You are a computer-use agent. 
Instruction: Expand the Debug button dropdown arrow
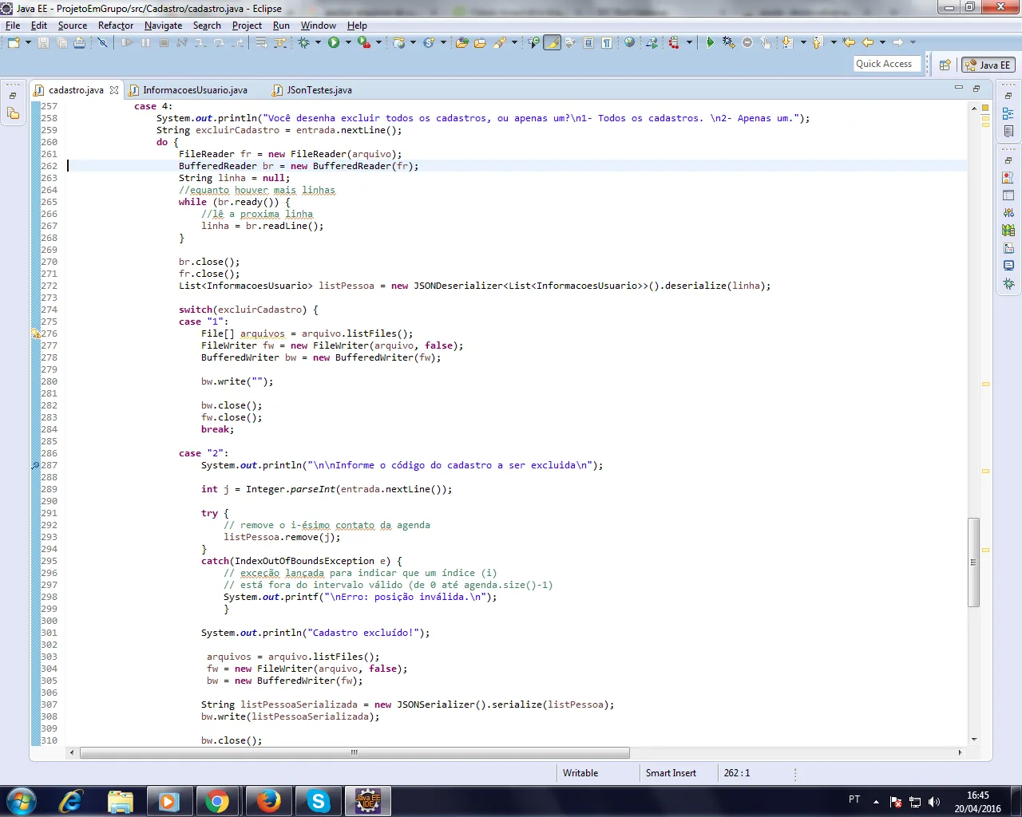coord(318,42)
